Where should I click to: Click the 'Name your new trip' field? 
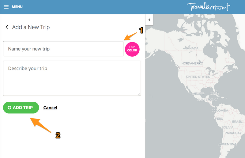[63, 49]
